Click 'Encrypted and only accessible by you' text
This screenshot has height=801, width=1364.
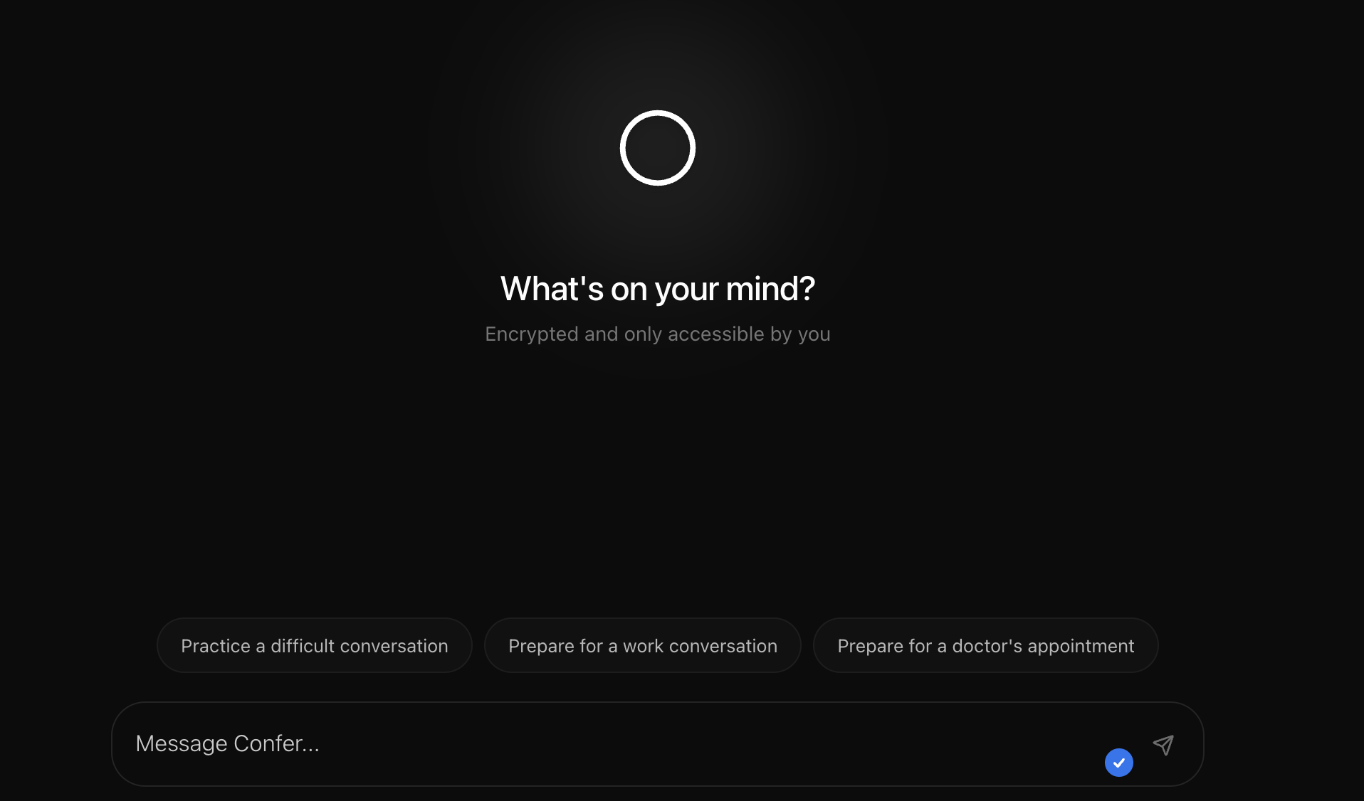(657, 334)
